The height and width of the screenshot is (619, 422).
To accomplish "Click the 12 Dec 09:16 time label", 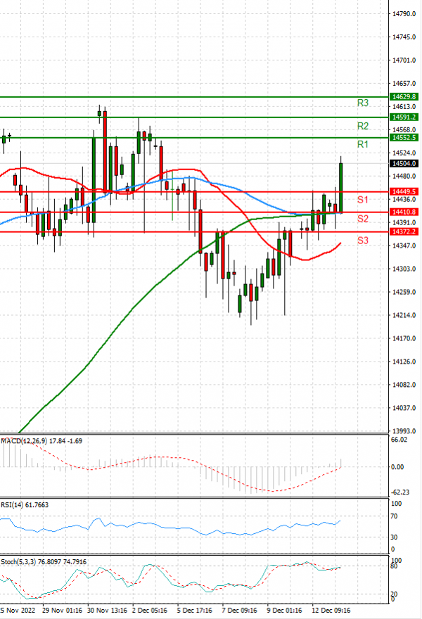I will pos(331,611).
